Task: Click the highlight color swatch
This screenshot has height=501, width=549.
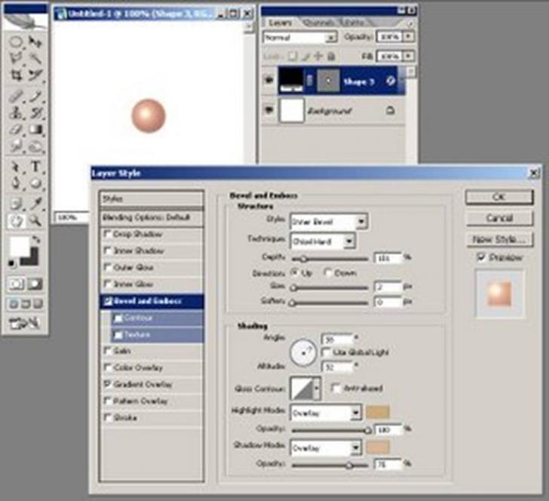Action: 377,413
